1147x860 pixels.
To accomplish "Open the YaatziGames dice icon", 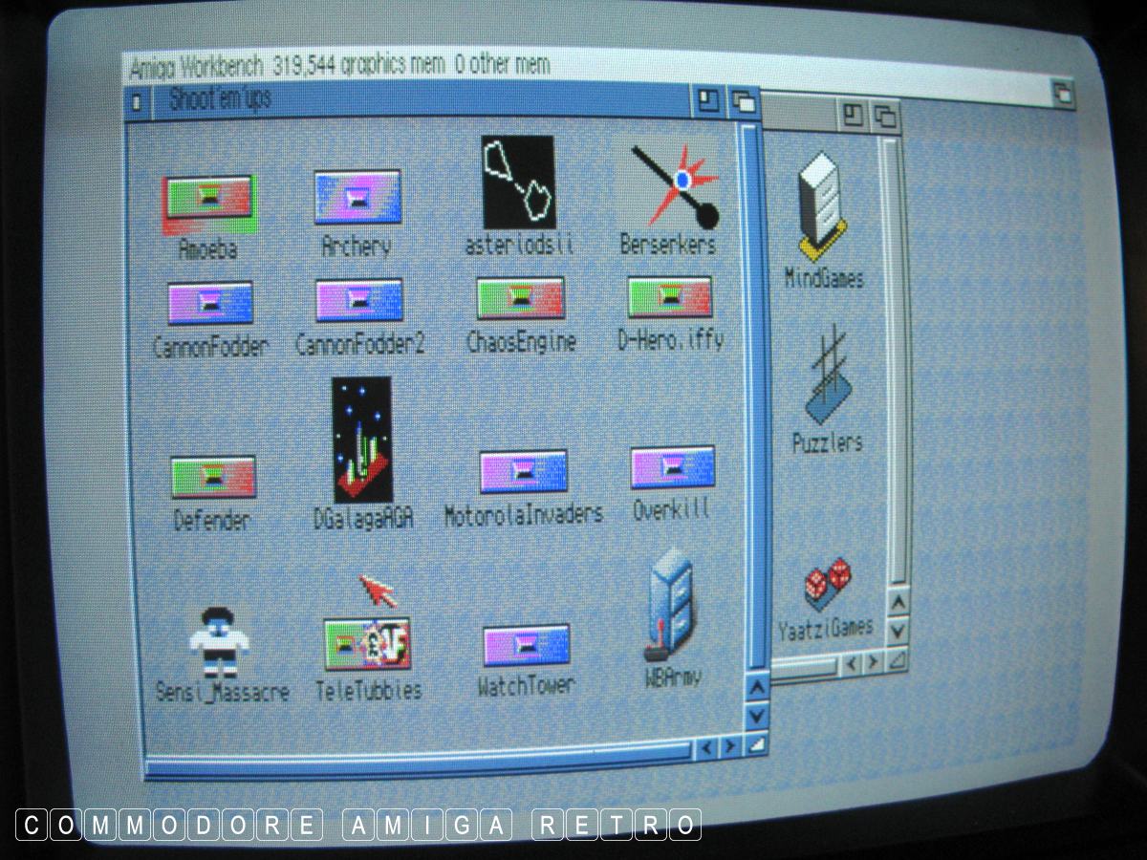I will [x=827, y=583].
